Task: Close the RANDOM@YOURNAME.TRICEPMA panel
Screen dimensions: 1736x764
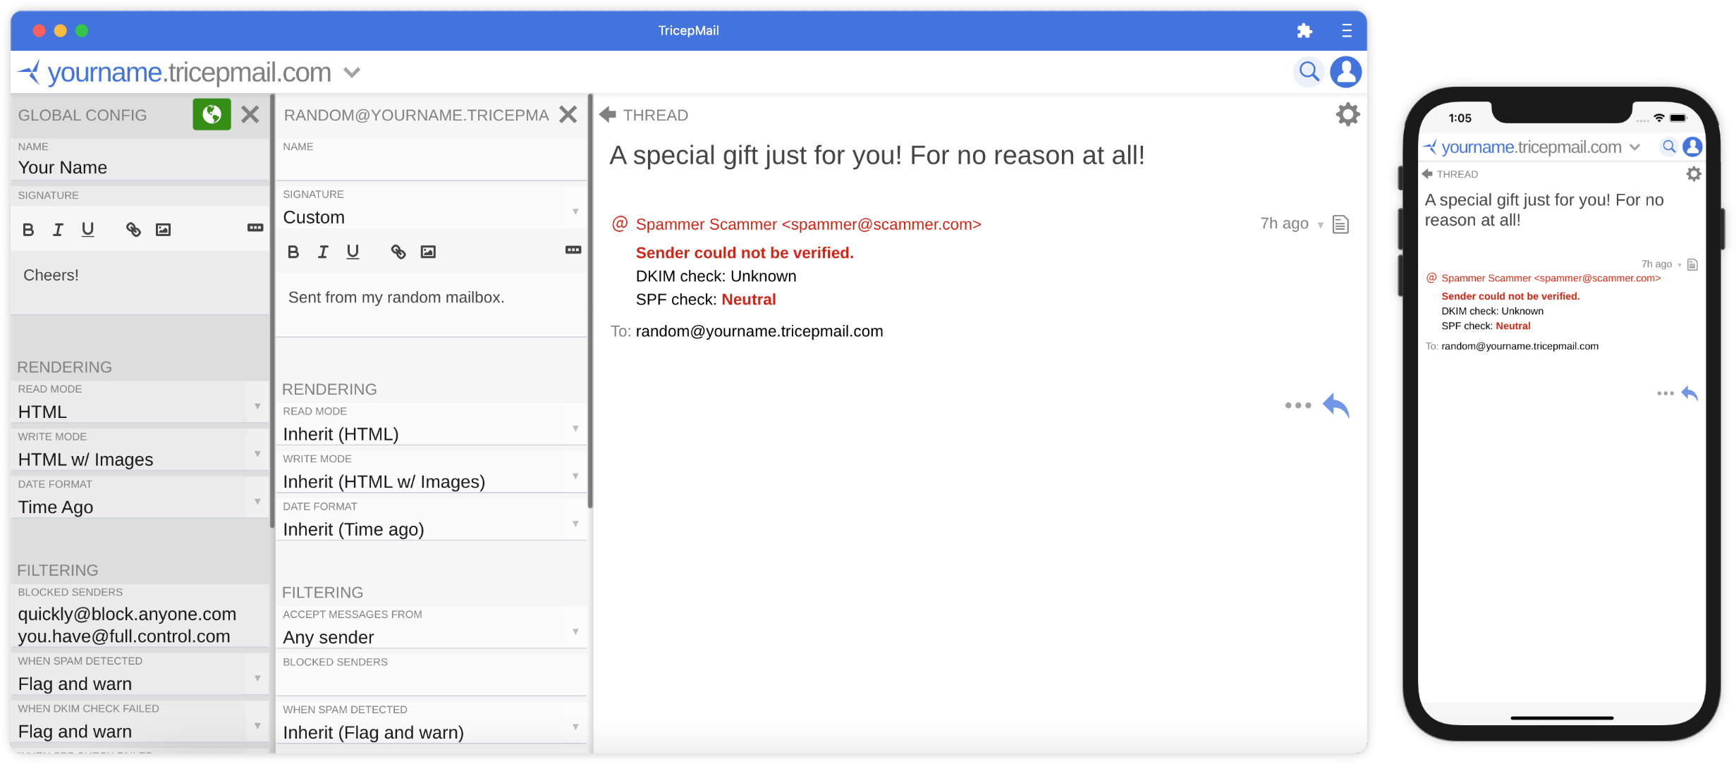Action: (568, 114)
